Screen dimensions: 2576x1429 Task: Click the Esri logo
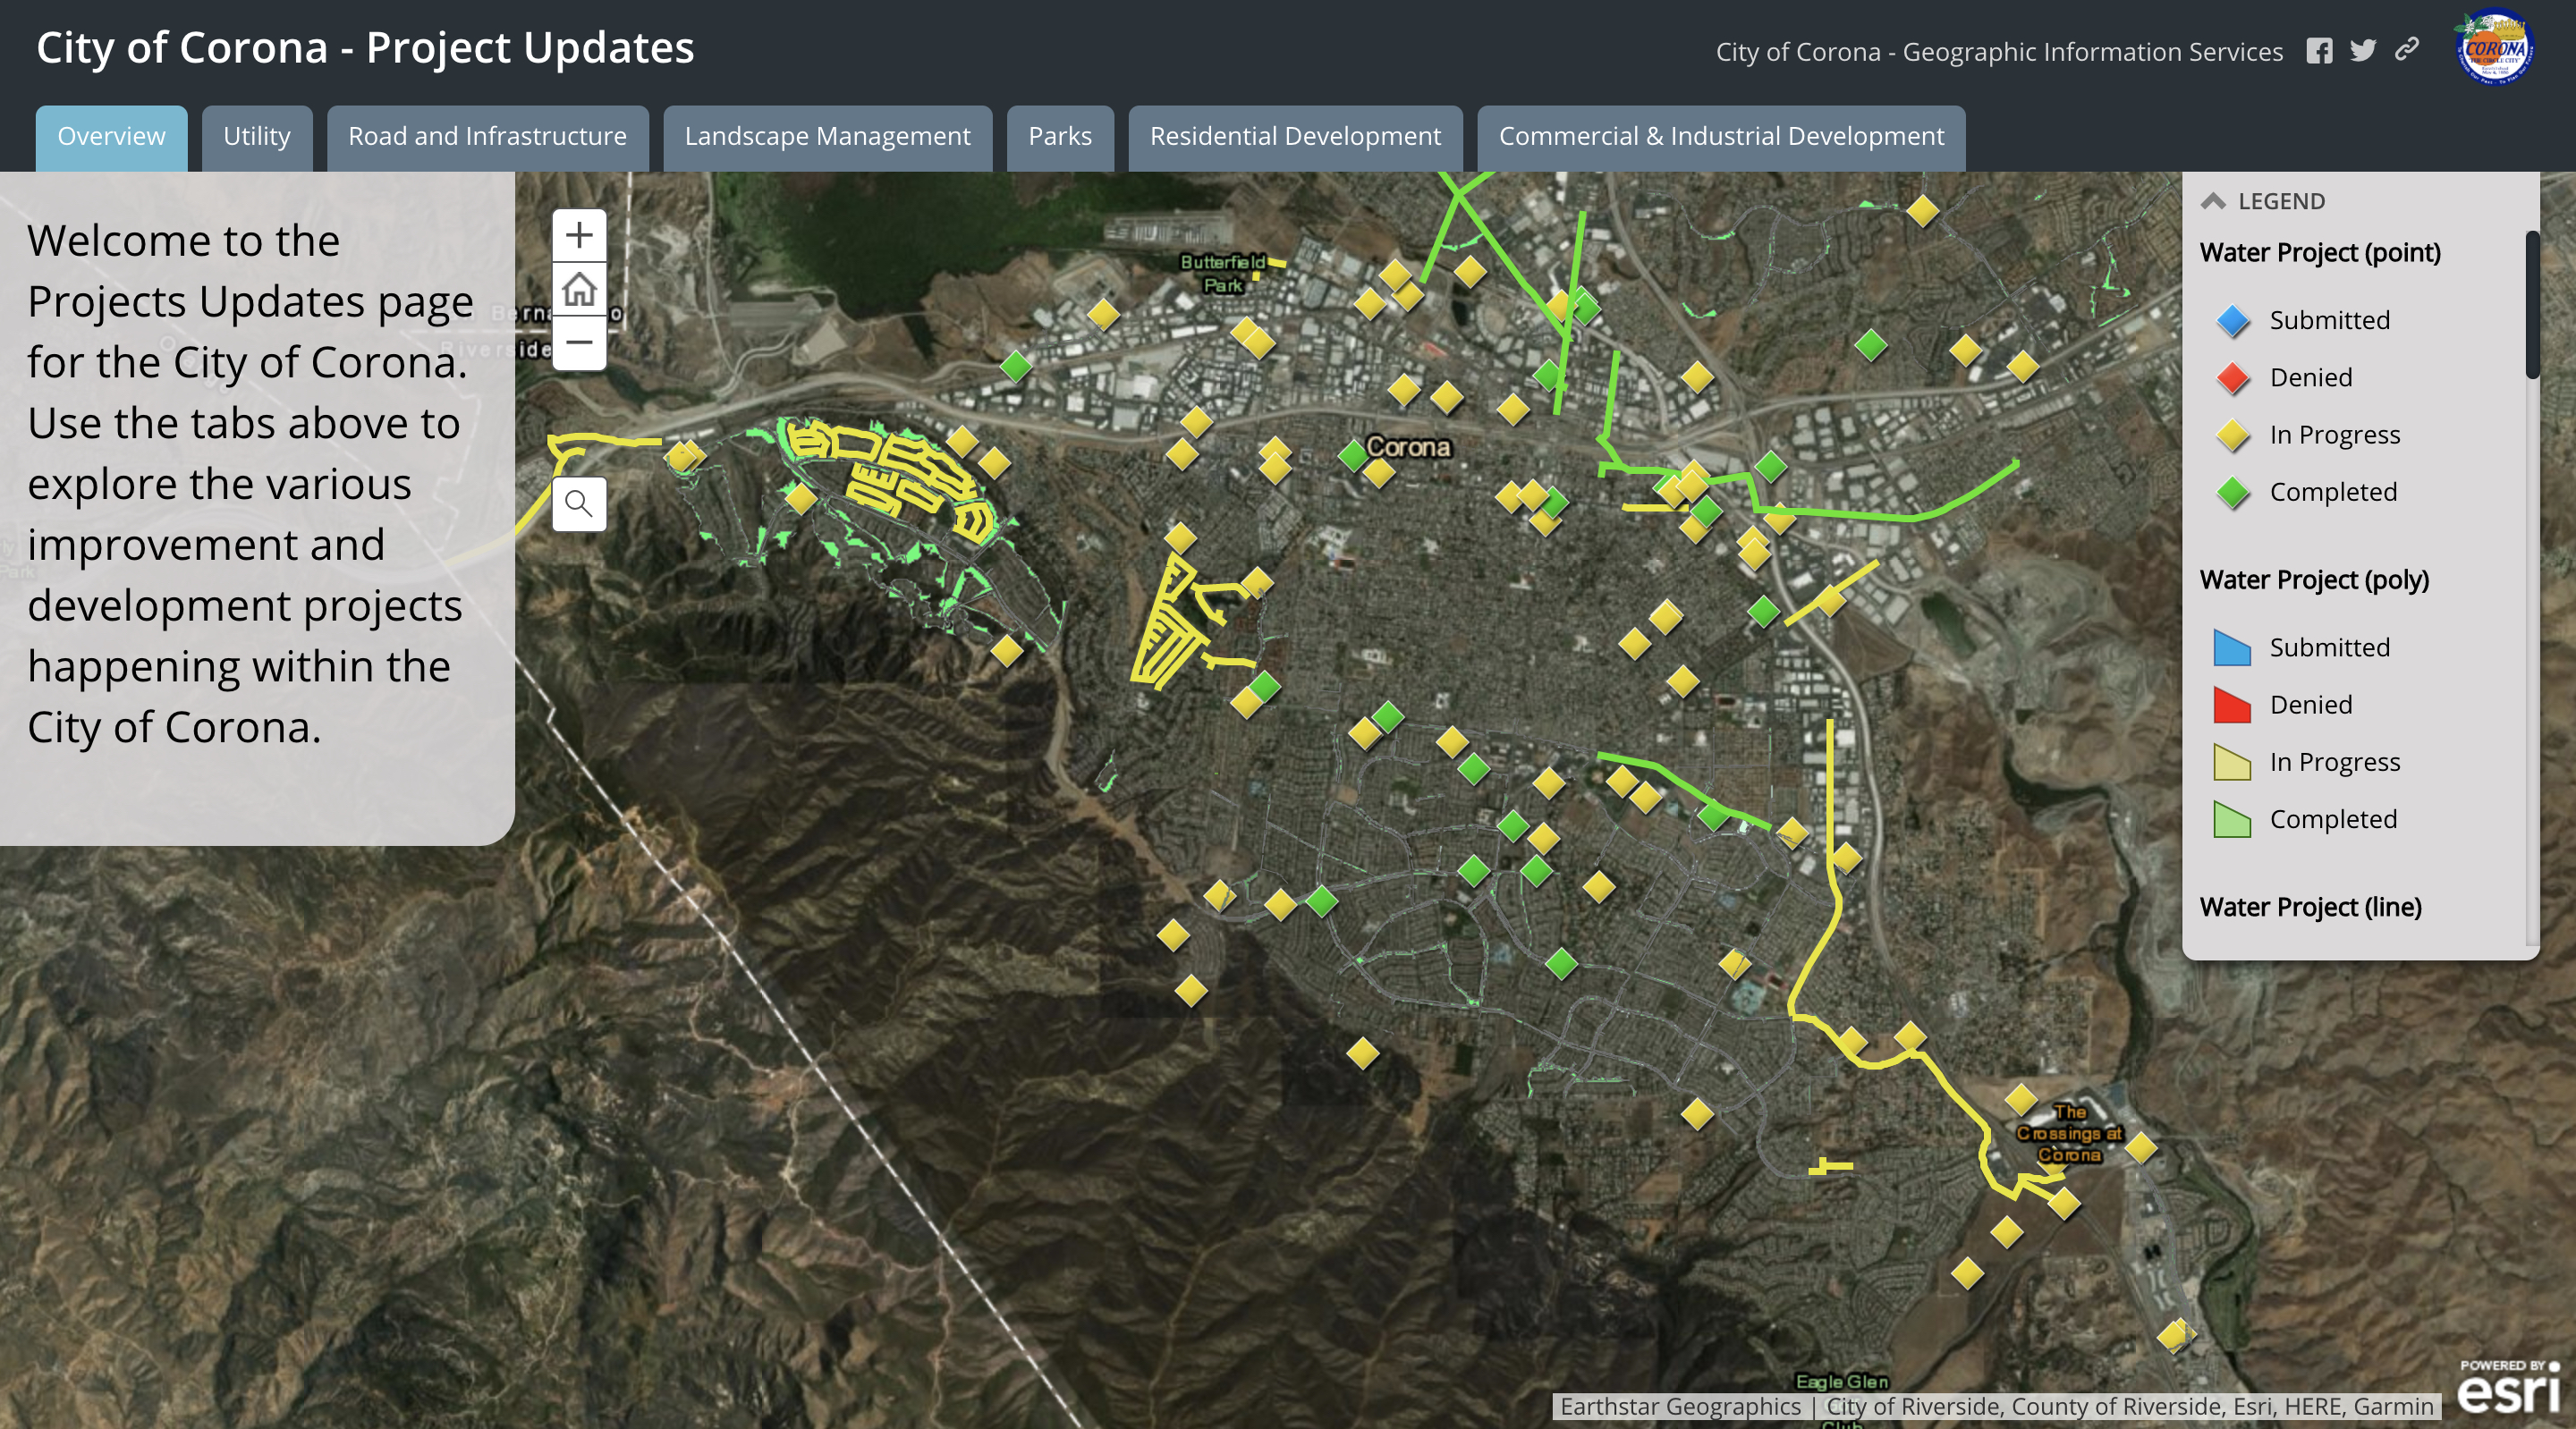[x=2508, y=1391]
